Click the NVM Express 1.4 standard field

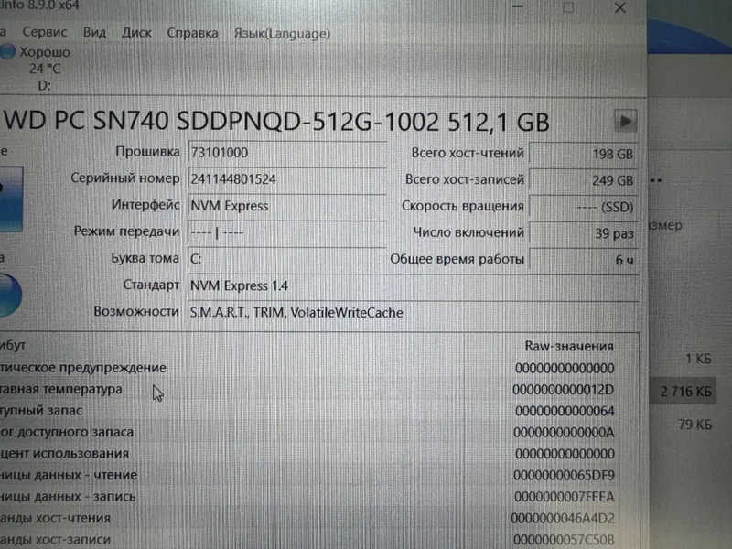click(413, 285)
